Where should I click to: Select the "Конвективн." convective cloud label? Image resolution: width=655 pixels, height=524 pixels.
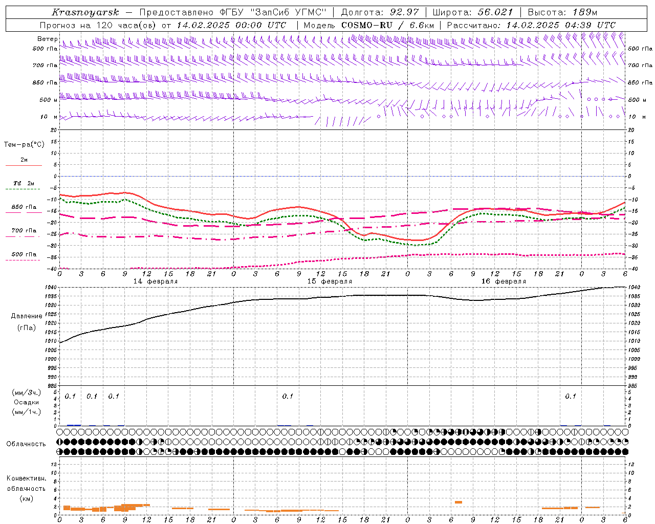coord(27,478)
